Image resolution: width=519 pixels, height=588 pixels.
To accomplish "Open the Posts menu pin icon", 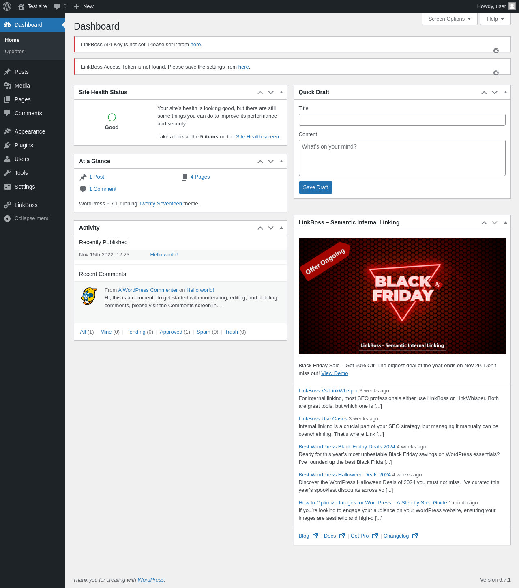I will tap(7, 72).
